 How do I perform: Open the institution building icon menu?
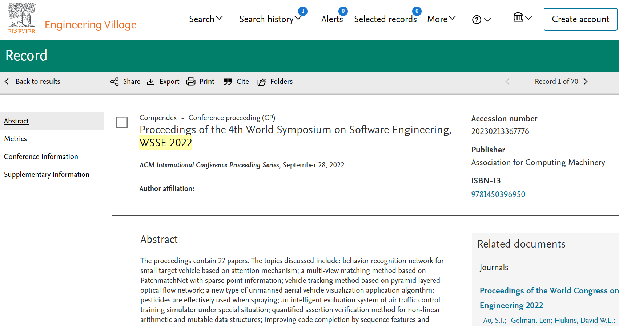coord(518,17)
